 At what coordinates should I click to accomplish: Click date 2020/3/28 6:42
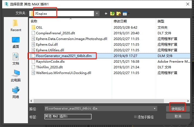tap(125, 27)
